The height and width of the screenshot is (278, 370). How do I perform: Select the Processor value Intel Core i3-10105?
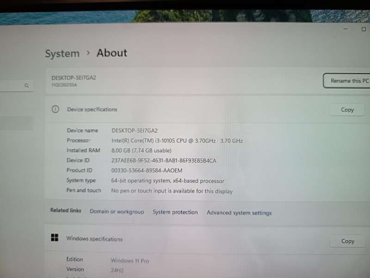[x=177, y=141]
